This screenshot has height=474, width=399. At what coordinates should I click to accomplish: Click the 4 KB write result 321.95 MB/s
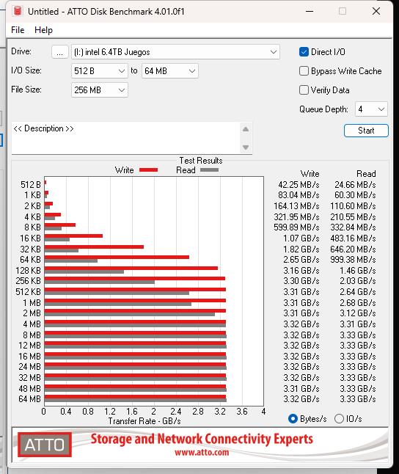[296, 217]
